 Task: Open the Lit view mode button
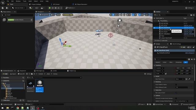[x=53, y=15]
